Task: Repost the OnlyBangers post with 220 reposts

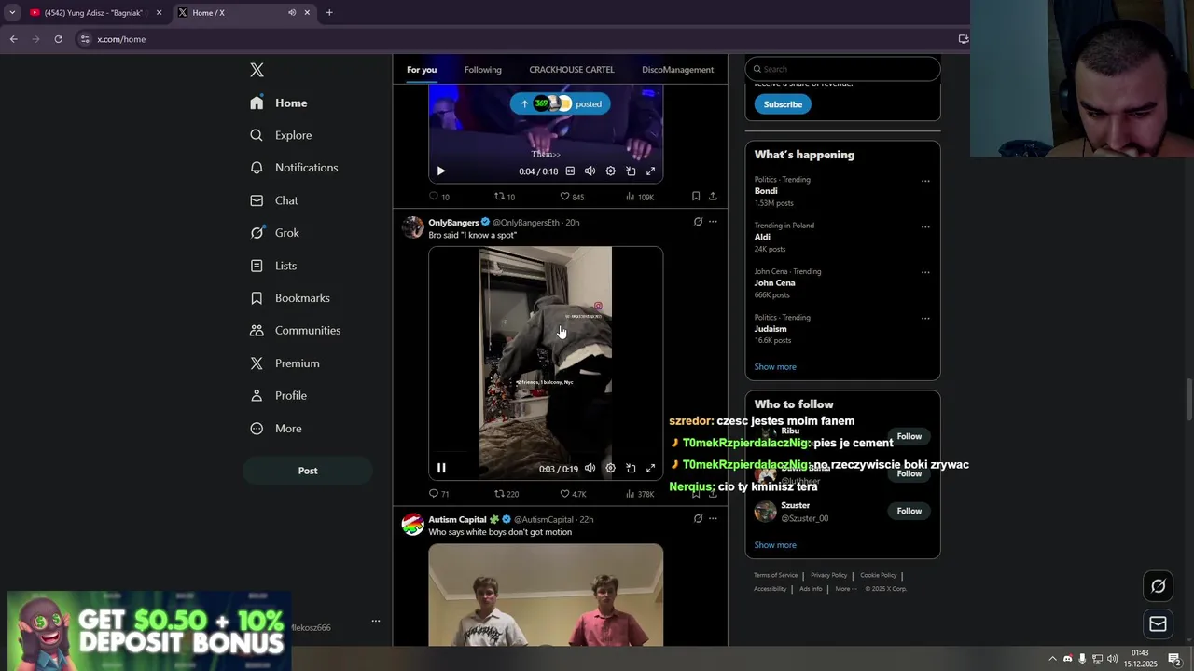Action: 507,494
